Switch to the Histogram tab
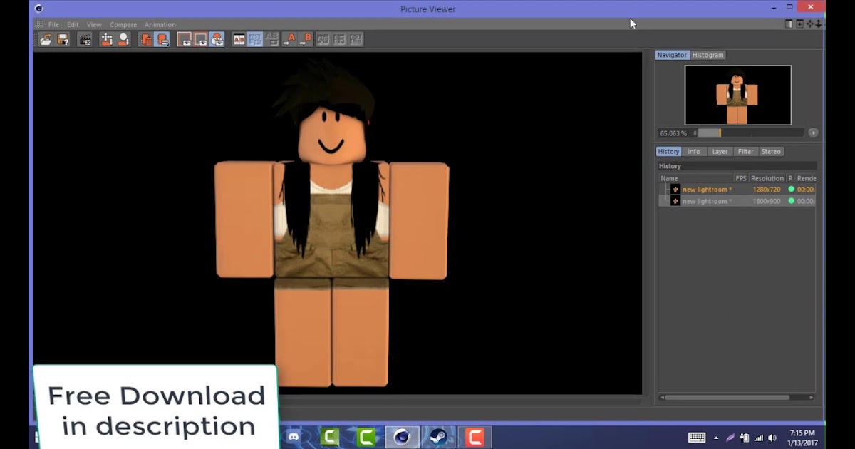Image resolution: width=855 pixels, height=449 pixels. (x=708, y=55)
